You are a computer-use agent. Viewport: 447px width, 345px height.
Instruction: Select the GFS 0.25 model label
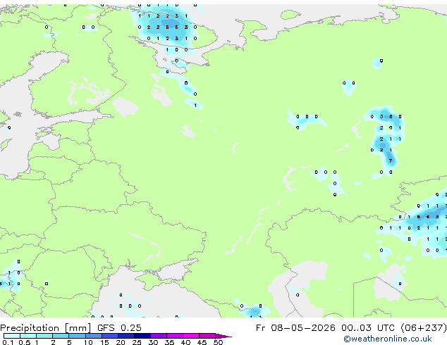(x=119, y=328)
